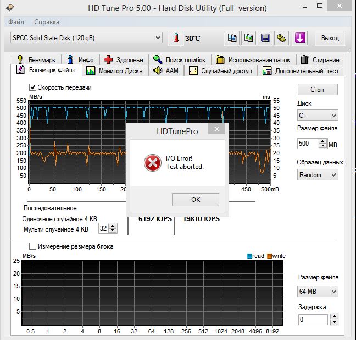Click the Задержка input field
The image size is (356, 340).
click(313, 320)
